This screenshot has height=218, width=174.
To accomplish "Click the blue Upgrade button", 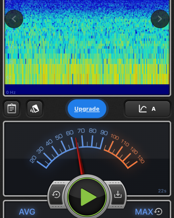I will 87,109.
